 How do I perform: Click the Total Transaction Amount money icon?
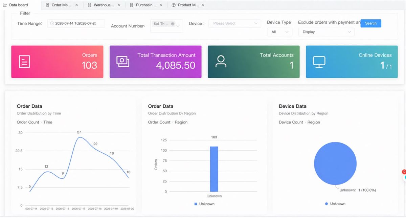pyautogui.click(x=123, y=61)
